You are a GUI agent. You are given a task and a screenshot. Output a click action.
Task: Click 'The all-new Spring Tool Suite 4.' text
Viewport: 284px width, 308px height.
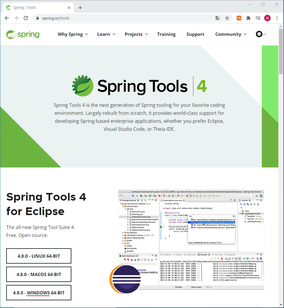point(41,227)
